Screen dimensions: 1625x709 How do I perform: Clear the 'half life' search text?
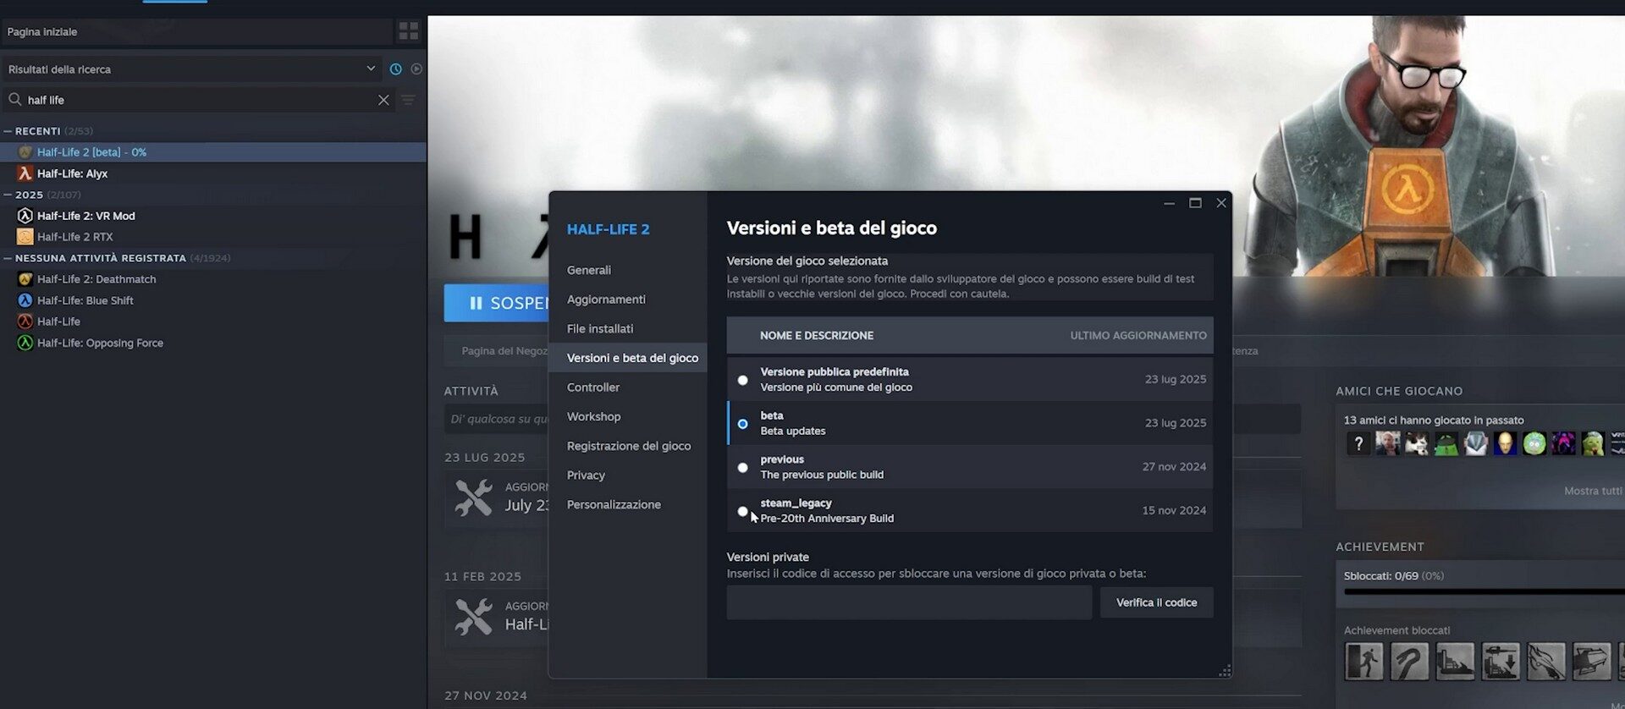pos(383,100)
